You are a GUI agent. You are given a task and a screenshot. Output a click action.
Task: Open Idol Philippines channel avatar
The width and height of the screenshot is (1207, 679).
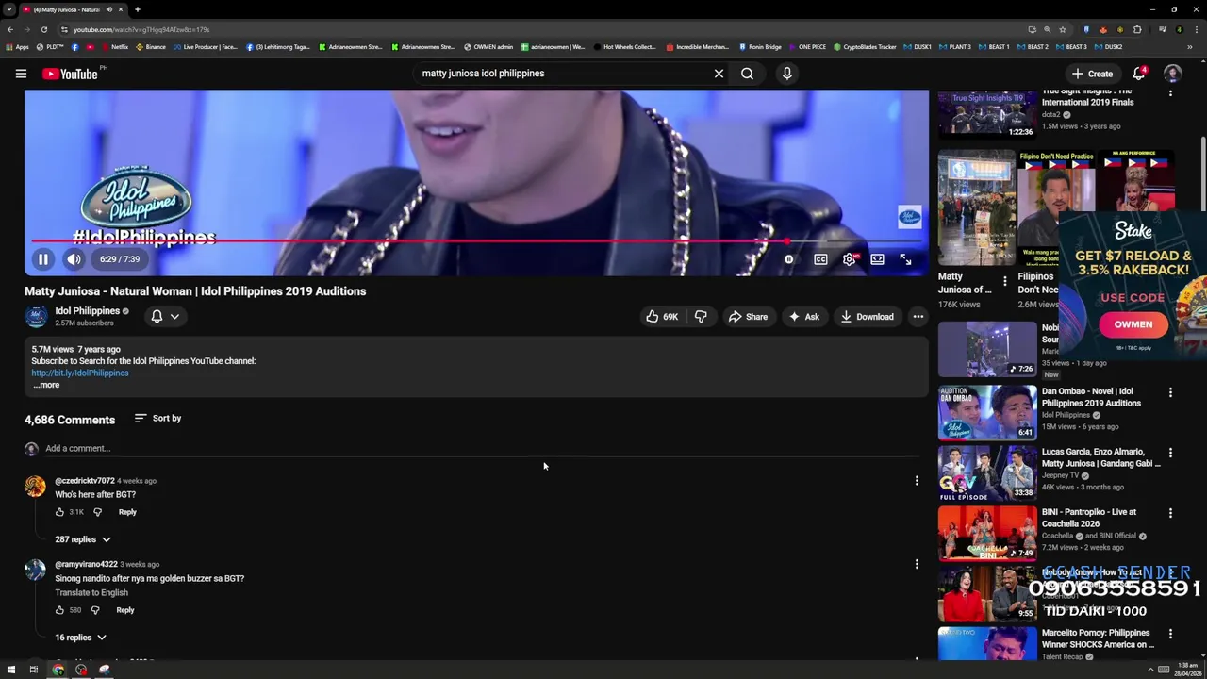pyautogui.click(x=36, y=317)
